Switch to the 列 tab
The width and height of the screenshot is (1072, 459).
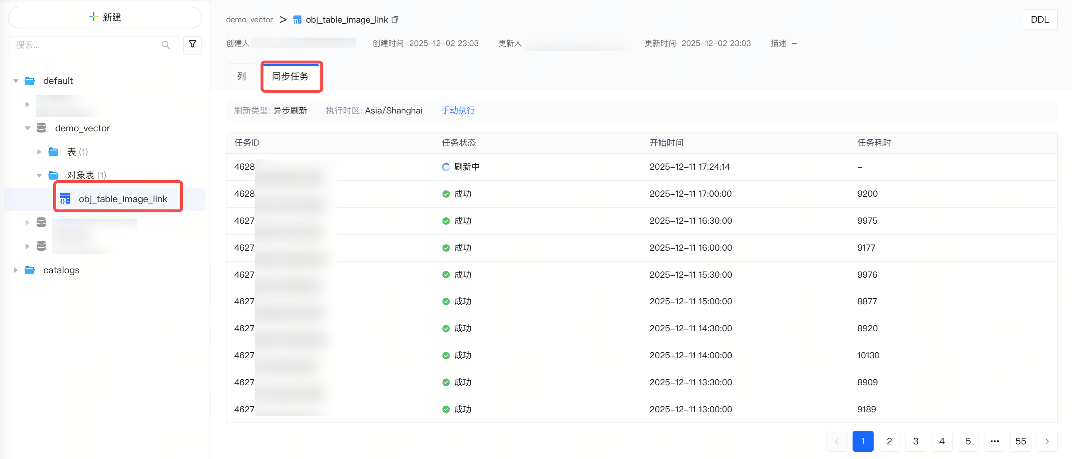click(242, 76)
